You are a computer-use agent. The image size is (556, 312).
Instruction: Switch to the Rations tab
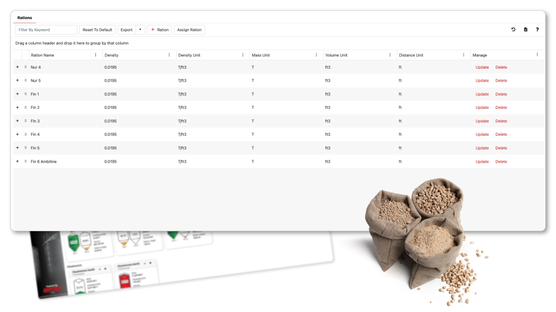24,17
